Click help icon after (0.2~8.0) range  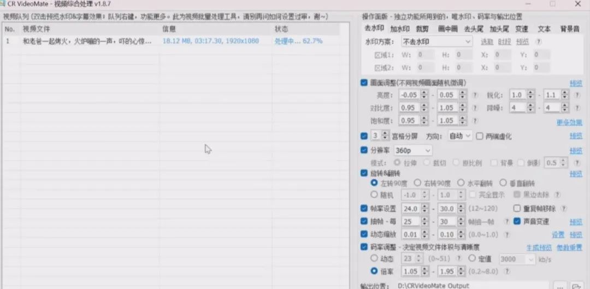(507, 272)
